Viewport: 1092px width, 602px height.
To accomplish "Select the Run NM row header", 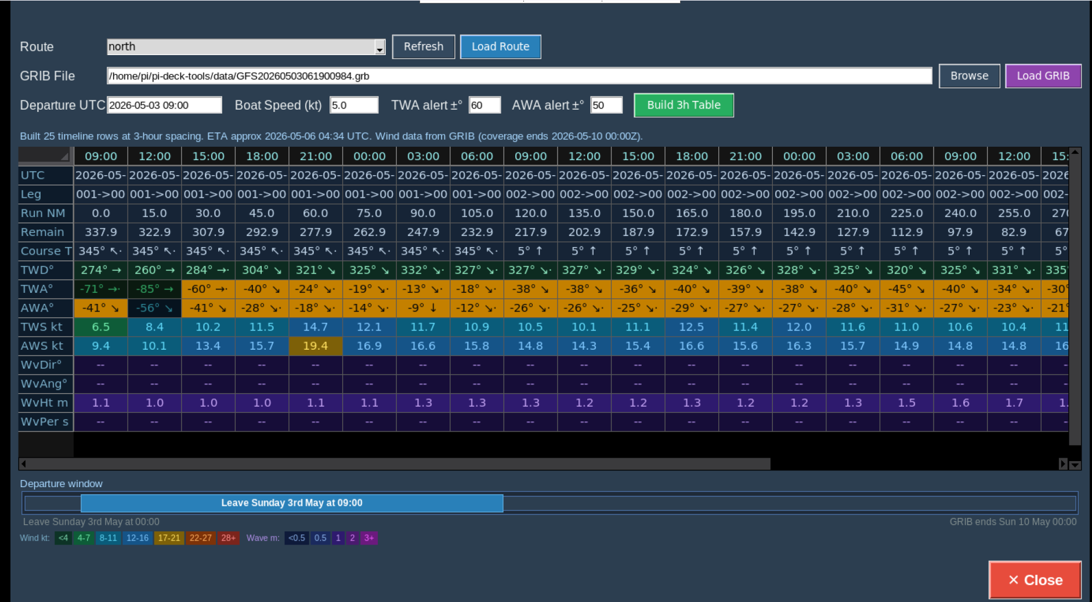I will coord(45,213).
